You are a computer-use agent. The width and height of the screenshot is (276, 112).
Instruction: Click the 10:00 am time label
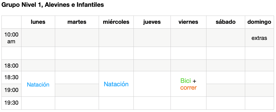[x=11, y=38]
